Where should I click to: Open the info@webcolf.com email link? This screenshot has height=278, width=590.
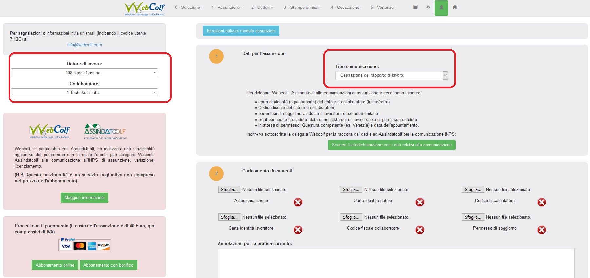click(85, 45)
